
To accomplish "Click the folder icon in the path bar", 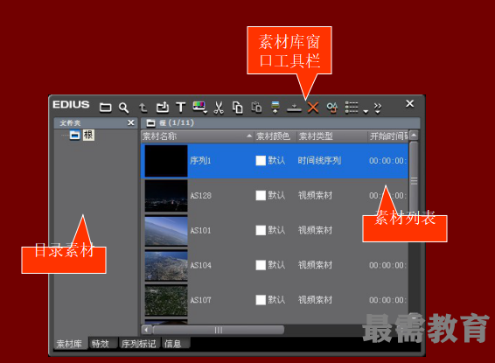I will pos(150,122).
